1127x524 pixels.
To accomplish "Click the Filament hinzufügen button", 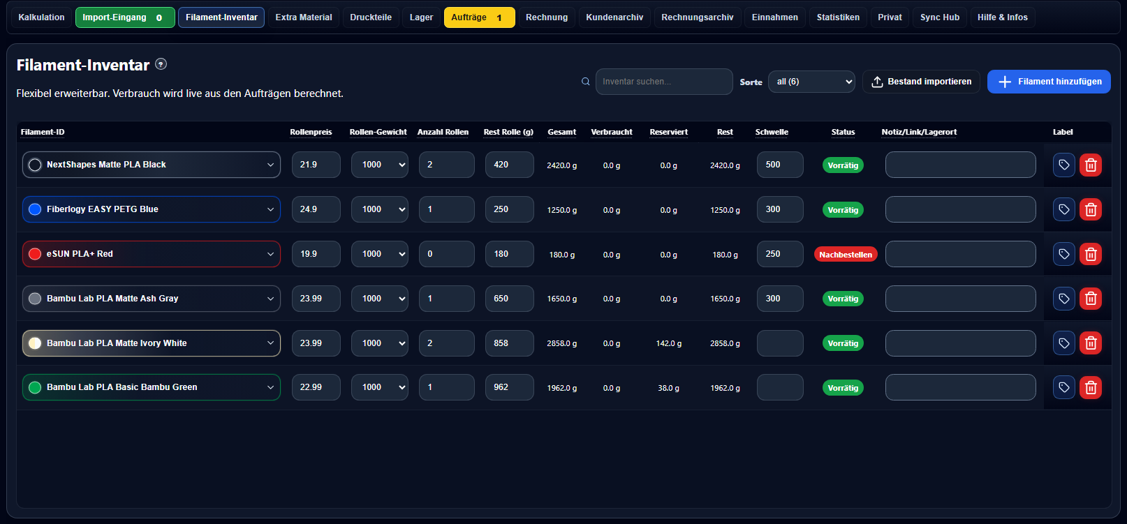I will coord(1049,82).
